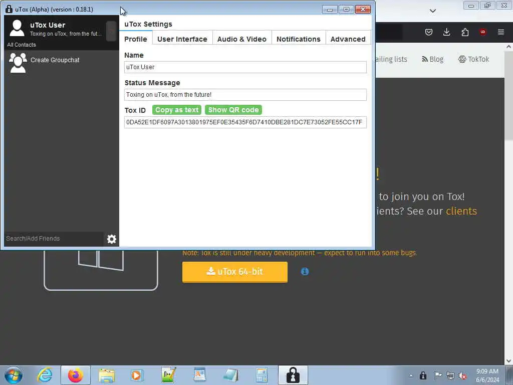This screenshot has width=513, height=385.
Task: Click the Tox ID text field
Action: 245,122
